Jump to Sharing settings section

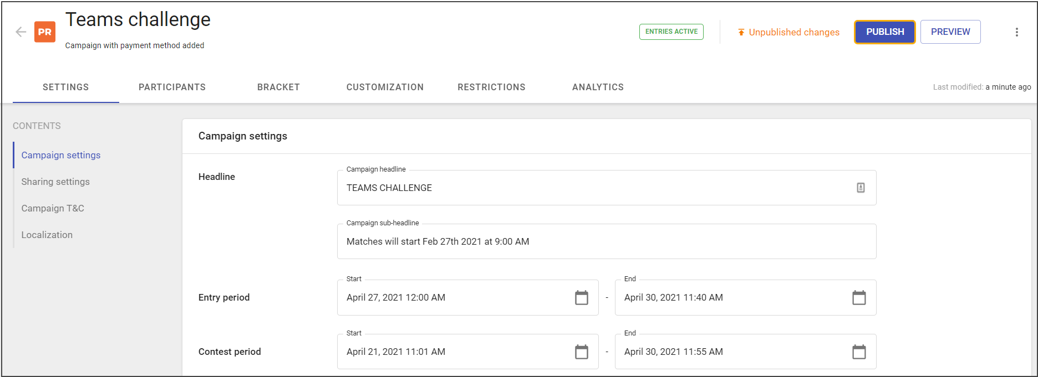(55, 182)
